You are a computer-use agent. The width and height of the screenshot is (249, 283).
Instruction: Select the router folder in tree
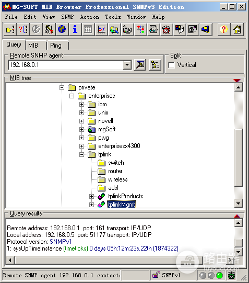[x=115, y=171]
